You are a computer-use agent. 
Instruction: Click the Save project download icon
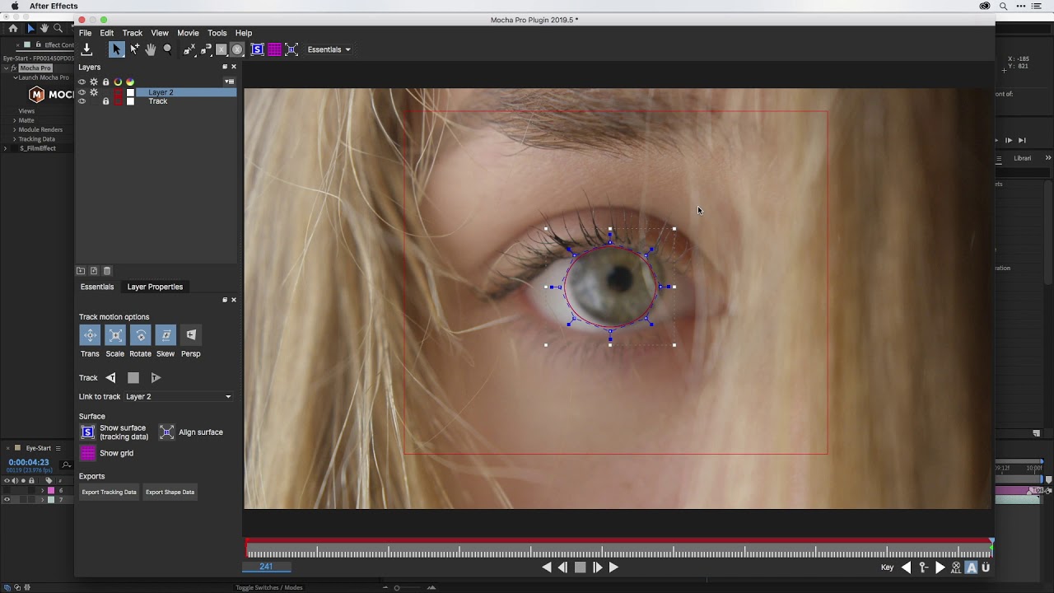86,49
